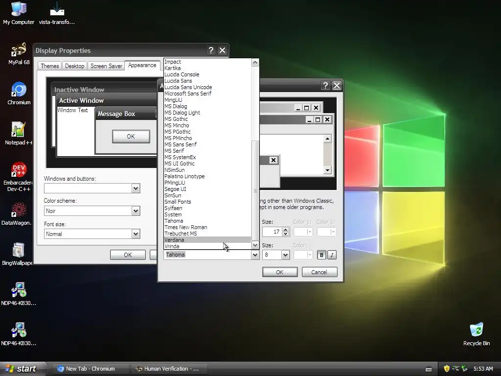Switch to Human Verification taskbar item
The image size is (501, 376).
[x=169, y=369]
